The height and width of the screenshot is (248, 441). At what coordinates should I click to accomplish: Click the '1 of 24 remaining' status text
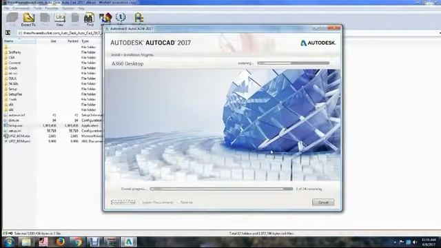point(309,189)
